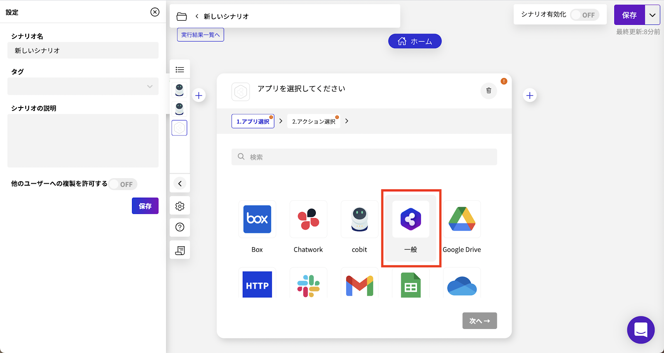The width and height of the screenshot is (664, 353).
Task: Select the Box app
Action: (257, 219)
